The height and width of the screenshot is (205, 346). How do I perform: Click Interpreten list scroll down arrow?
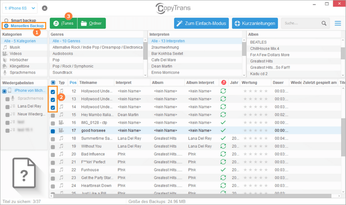point(244,75)
